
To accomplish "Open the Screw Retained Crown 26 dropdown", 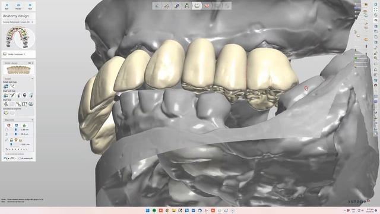I will coord(18,22).
